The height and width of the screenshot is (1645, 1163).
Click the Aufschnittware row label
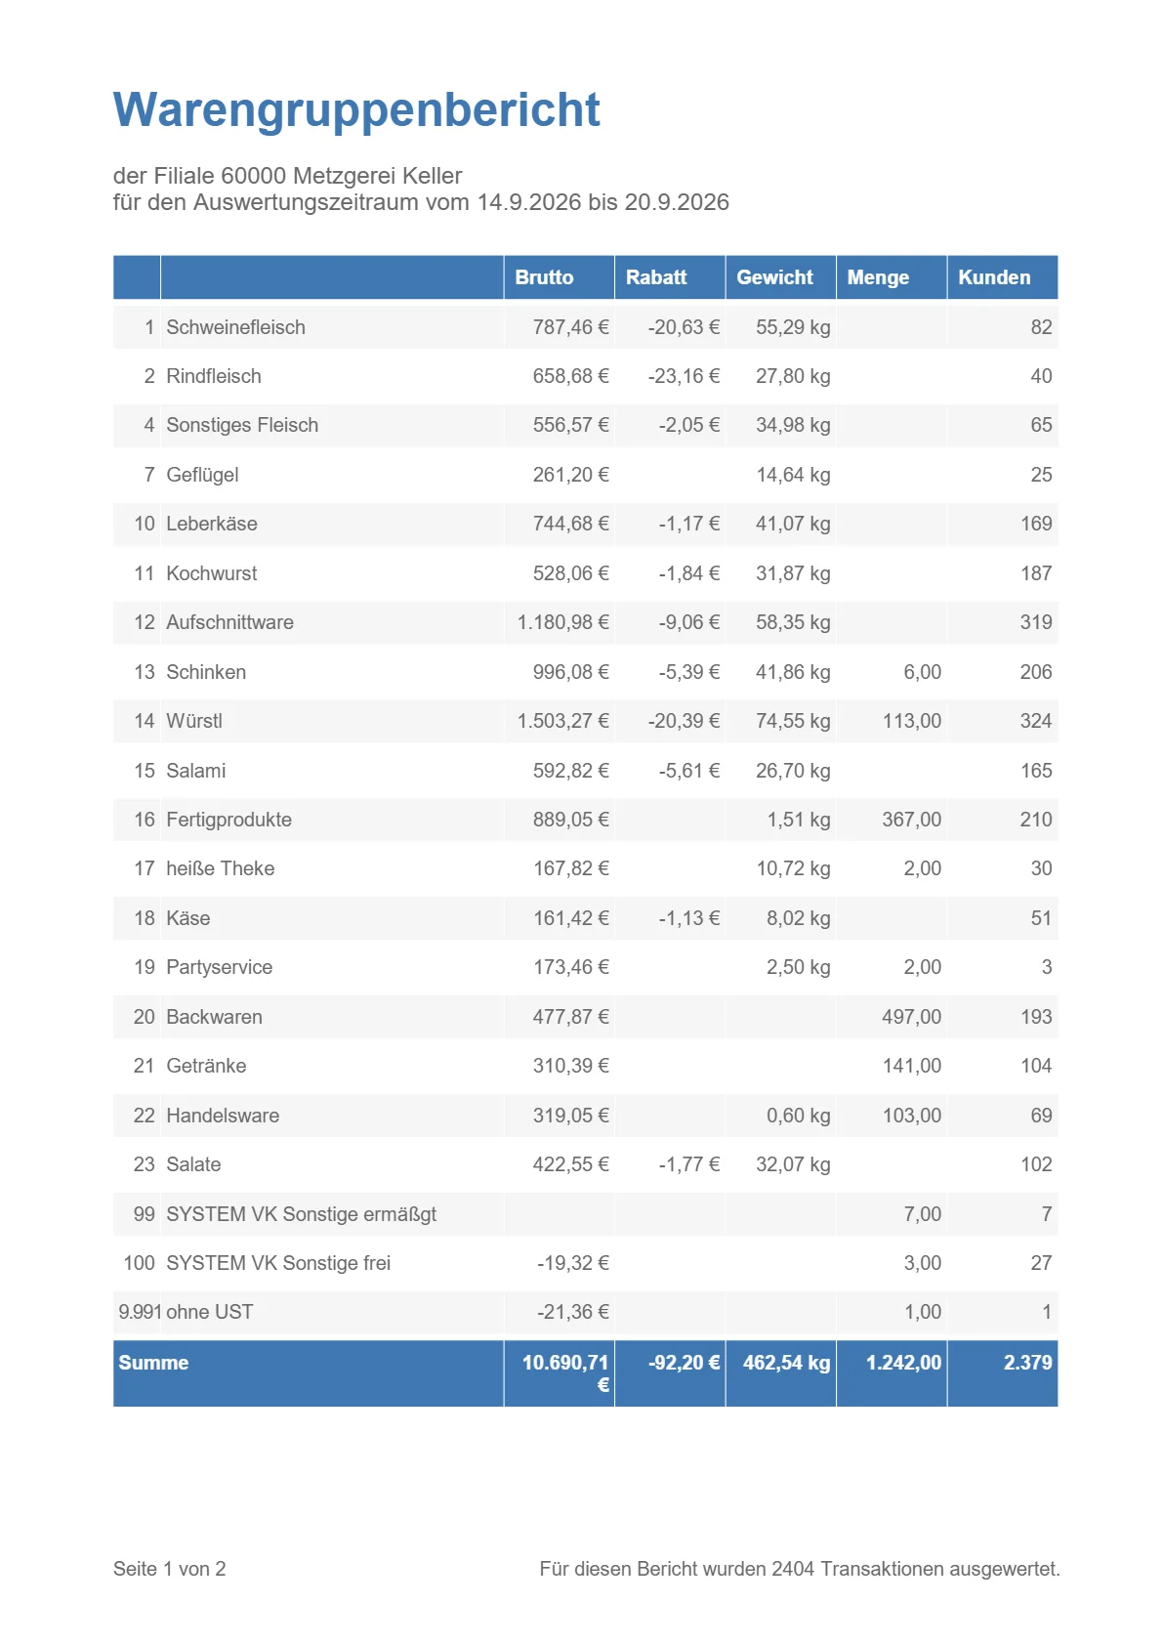[x=229, y=622]
